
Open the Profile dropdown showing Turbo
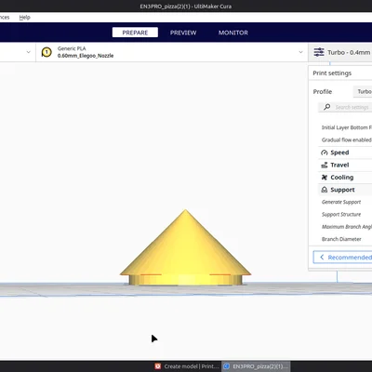(x=363, y=91)
